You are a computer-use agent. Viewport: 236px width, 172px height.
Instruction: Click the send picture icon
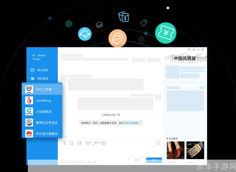click(79, 143)
